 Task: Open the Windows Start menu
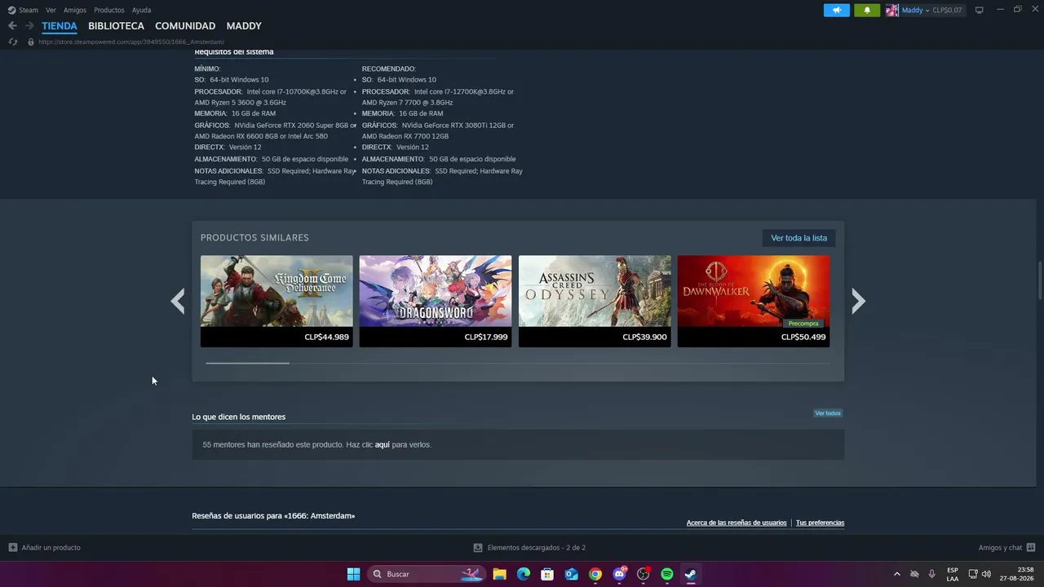point(353,574)
